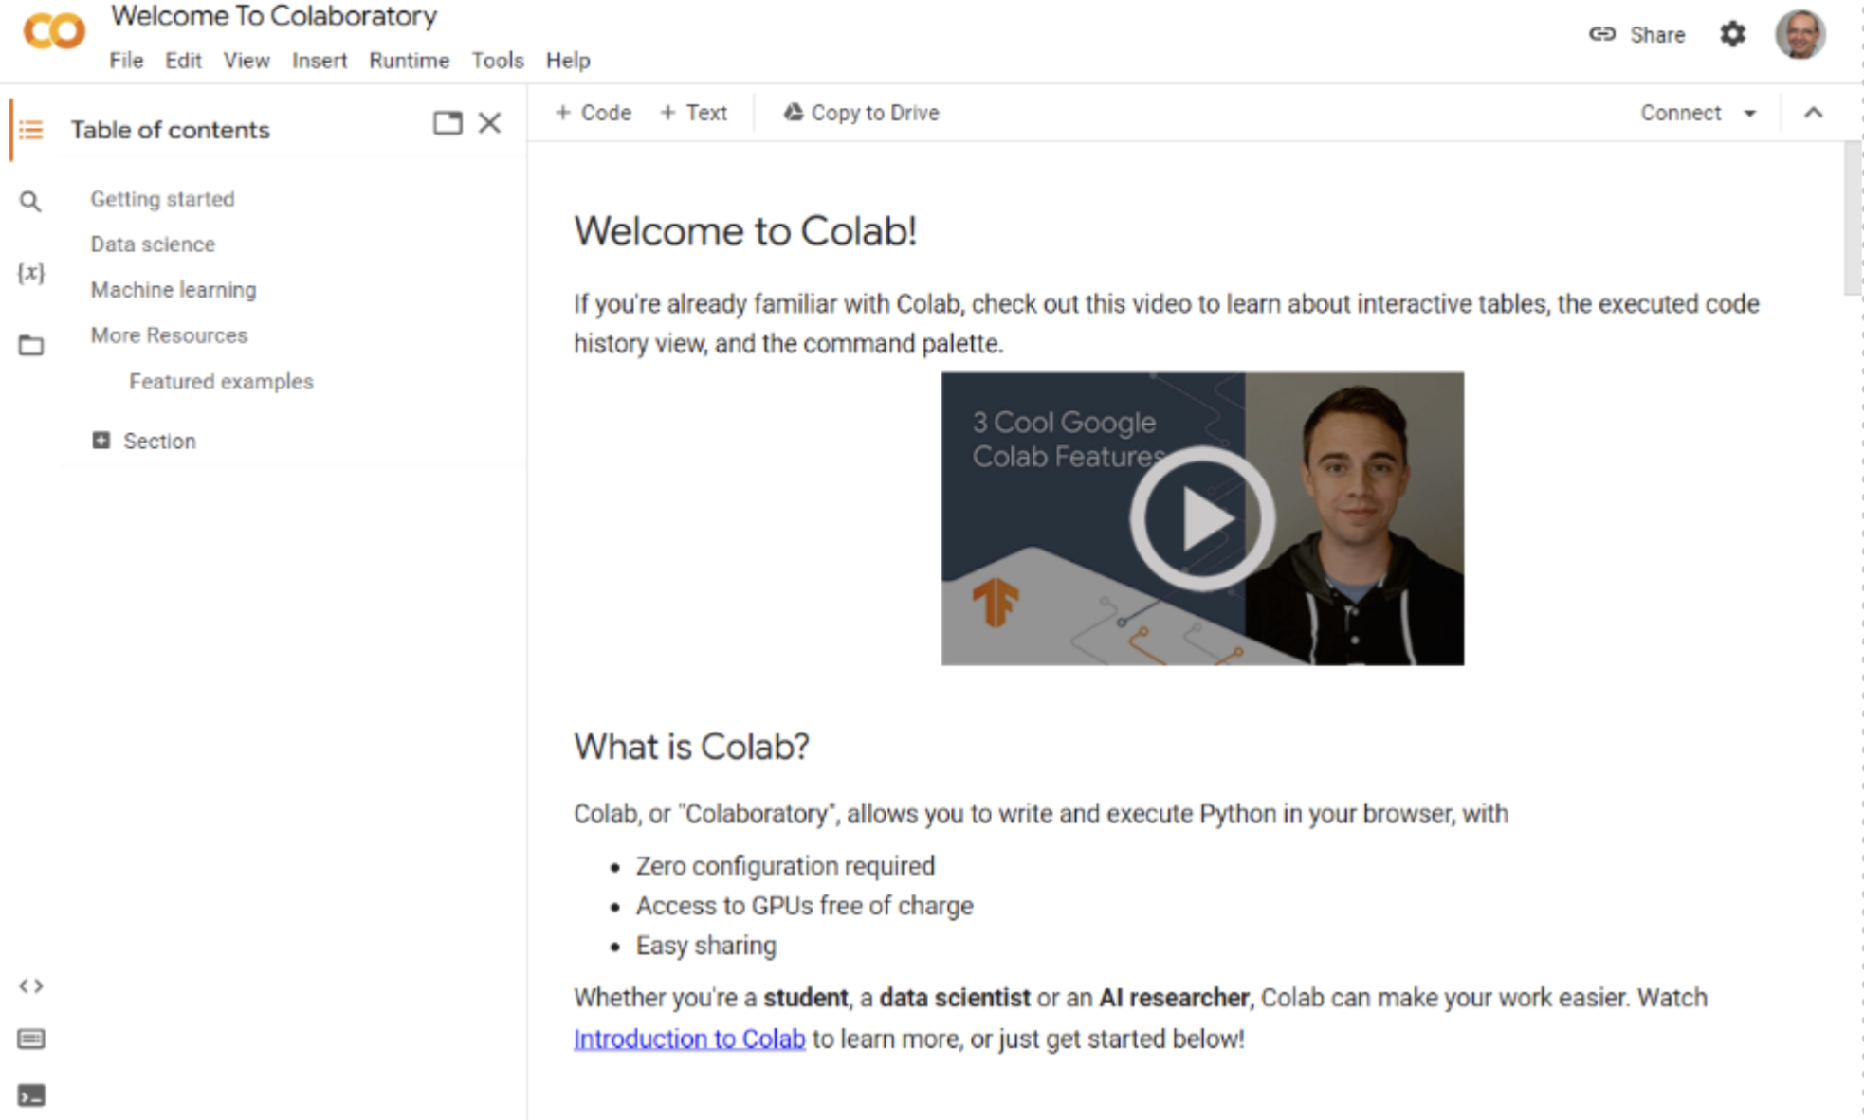
Task: Expand the Connect dropdown arrow
Action: [x=1748, y=113]
